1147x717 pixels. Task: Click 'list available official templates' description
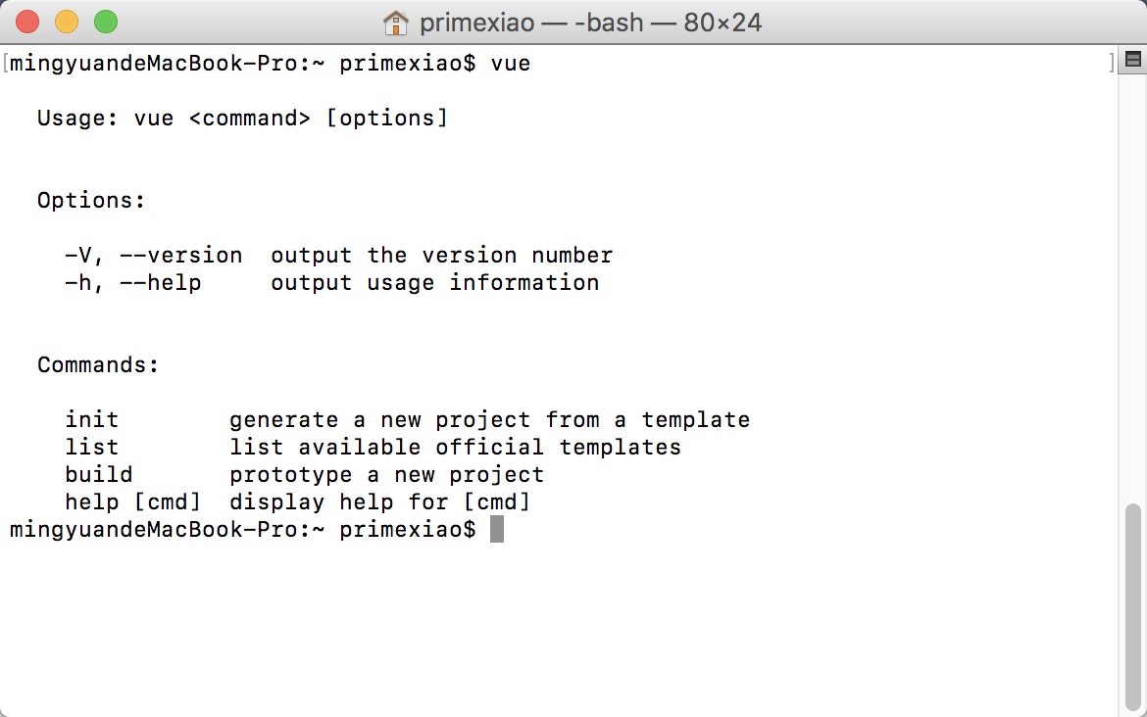click(455, 448)
